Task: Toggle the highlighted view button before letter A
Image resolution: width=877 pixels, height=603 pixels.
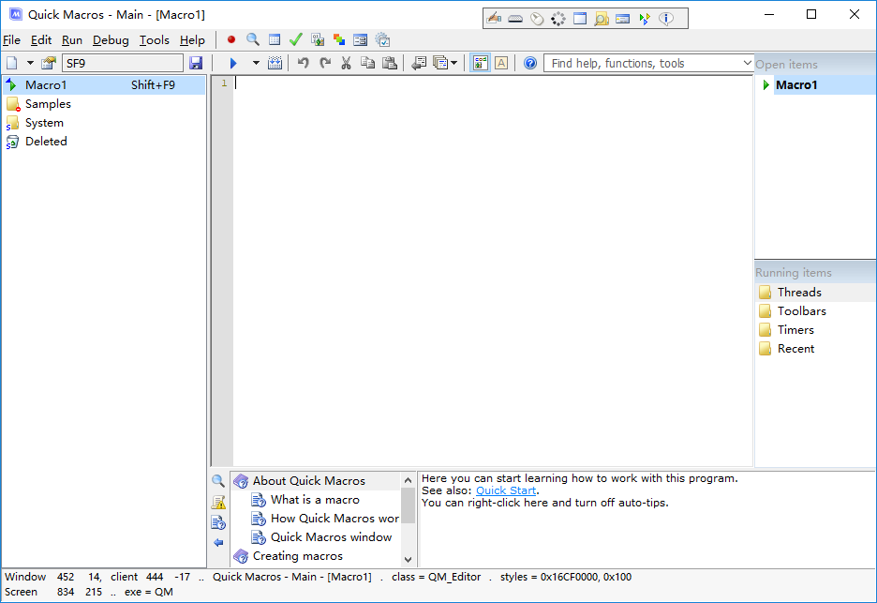Action: 481,63
